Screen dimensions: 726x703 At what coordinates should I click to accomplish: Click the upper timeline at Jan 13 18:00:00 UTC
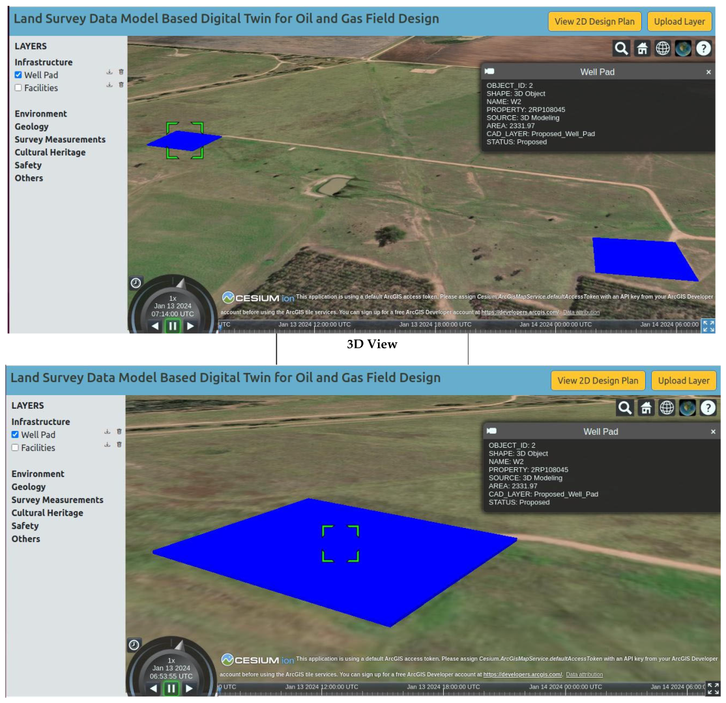tap(435, 325)
